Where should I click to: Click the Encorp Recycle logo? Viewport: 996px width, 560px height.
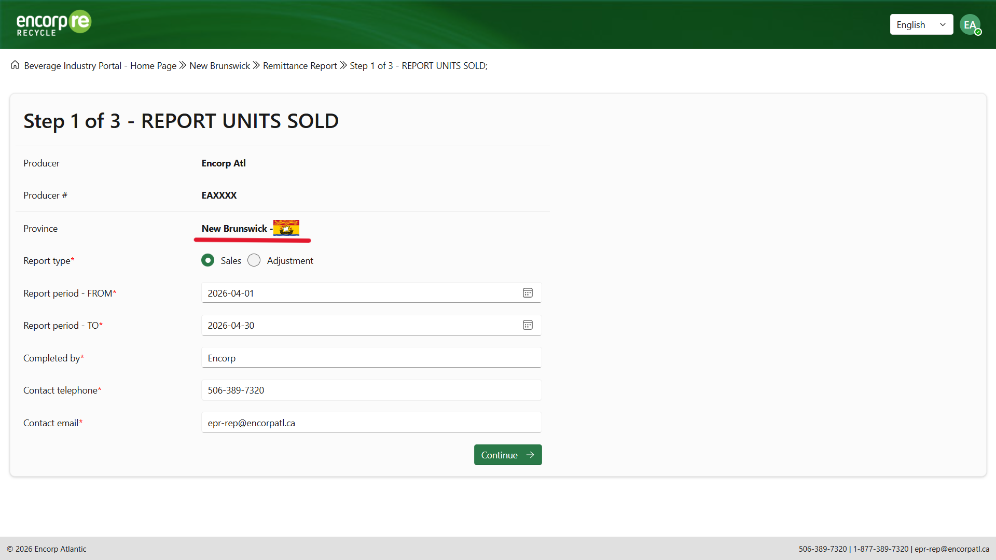(54, 24)
